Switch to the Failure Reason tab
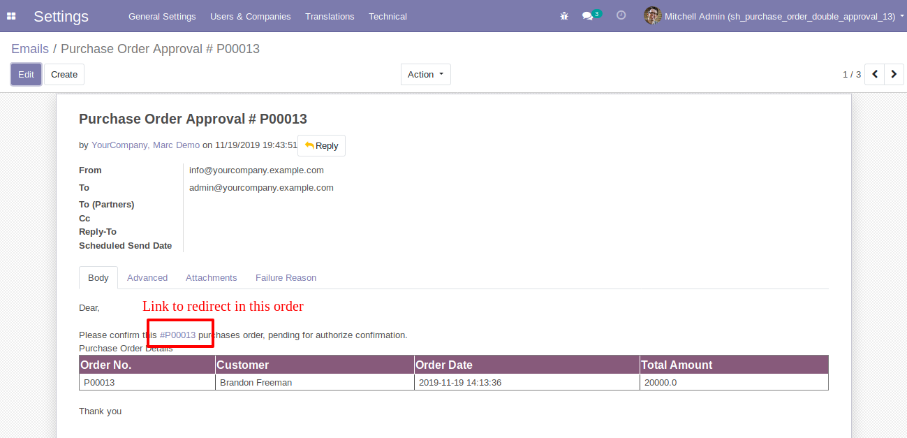Screen dimensions: 907x438 coord(286,277)
